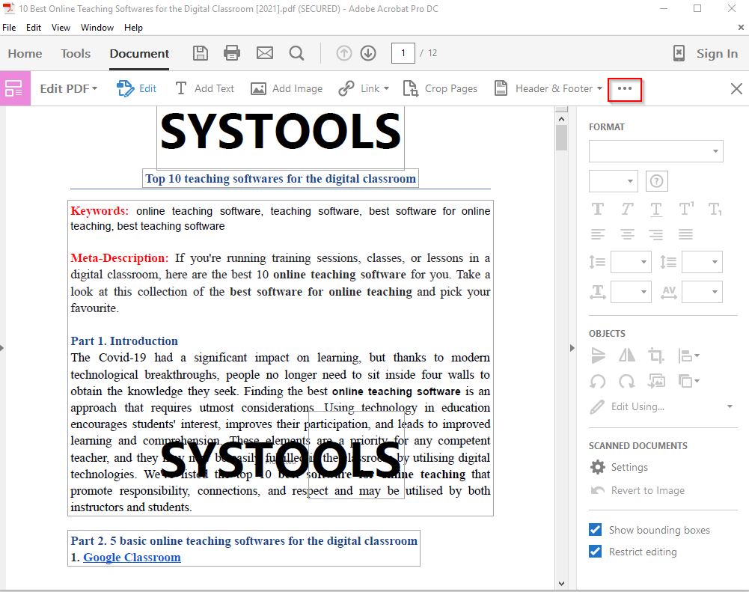This screenshot has width=749, height=592.
Task: Toggle italic text formatting
Action: (x=627, y=209)
